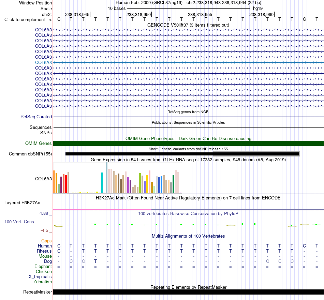Click the GENCODE V50lift37 track title
The height and width of the screenshot is (300, 324).
pos(188,25)
